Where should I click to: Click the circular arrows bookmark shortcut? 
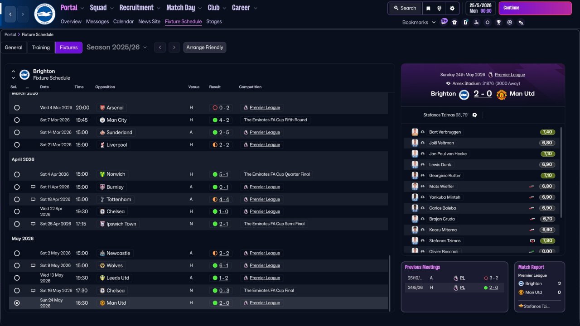click(488, 22)
